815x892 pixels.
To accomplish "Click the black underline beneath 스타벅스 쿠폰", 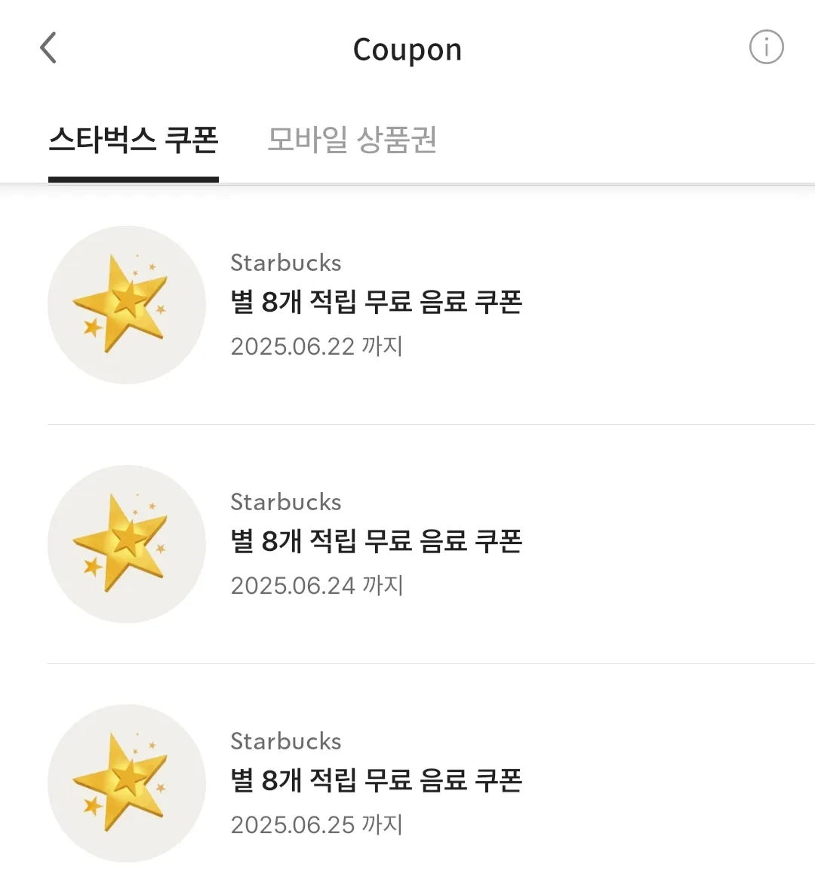I will coord(134,180).
